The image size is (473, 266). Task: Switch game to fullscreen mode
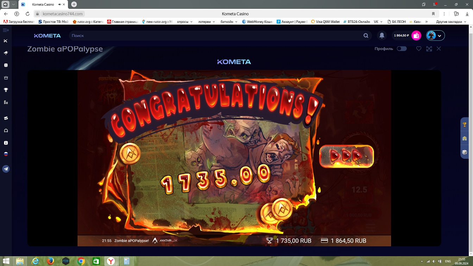[429, 49]
